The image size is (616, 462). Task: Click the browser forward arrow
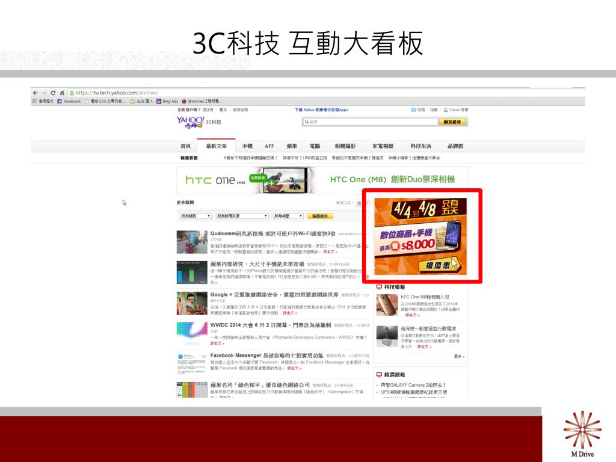tap(44, 93)
